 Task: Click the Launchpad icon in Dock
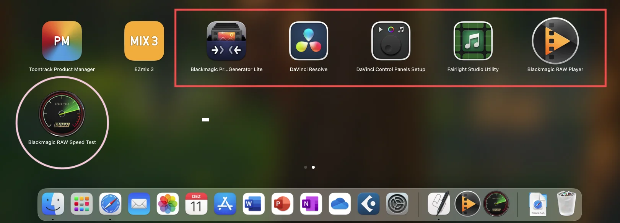(81, 204)
